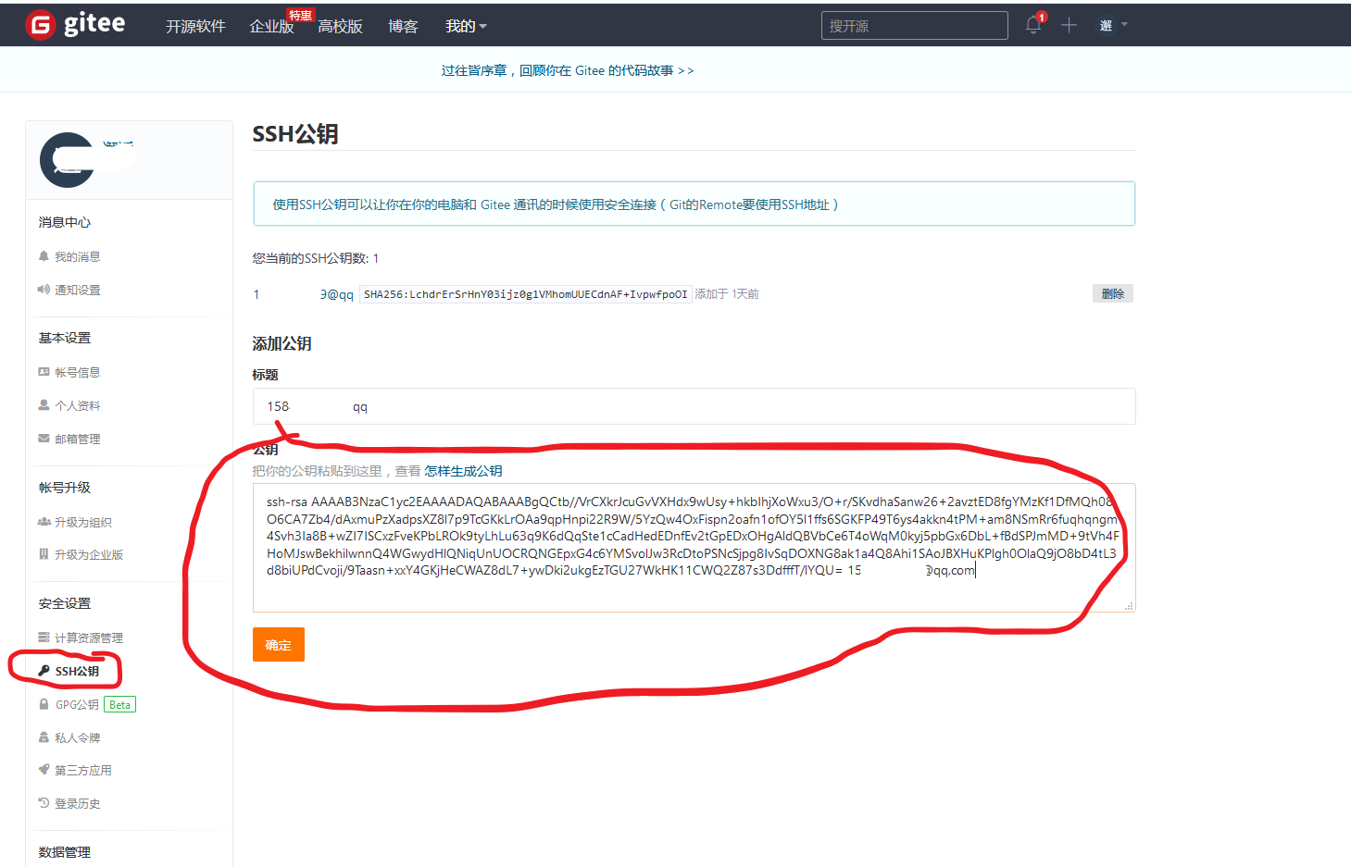The width and height of the screenshot is (1351, 867).
Task: Expand the 我的 dropdown menu
Action: pyautogui.click(x=466, y=26)
